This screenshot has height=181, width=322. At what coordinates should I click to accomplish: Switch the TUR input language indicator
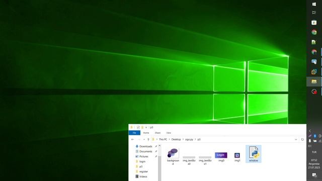314,152
